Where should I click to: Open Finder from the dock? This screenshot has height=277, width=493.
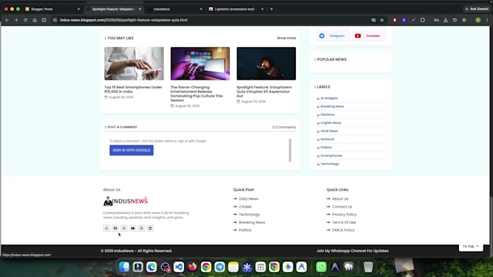[124, 267]
